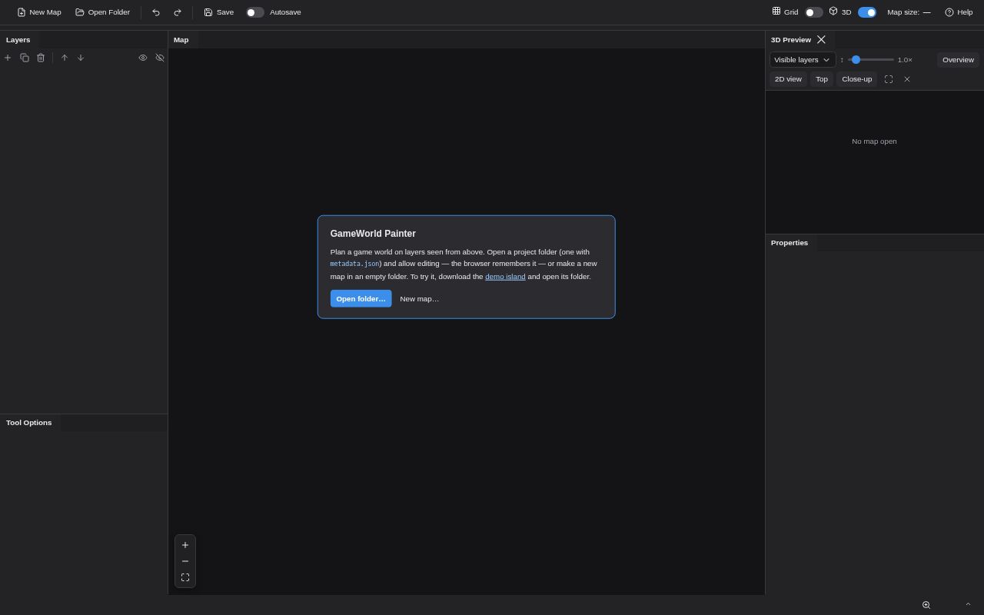The image size is (984, 615).
Task: Click the Map size label
Action: click(x=903, y=12)
